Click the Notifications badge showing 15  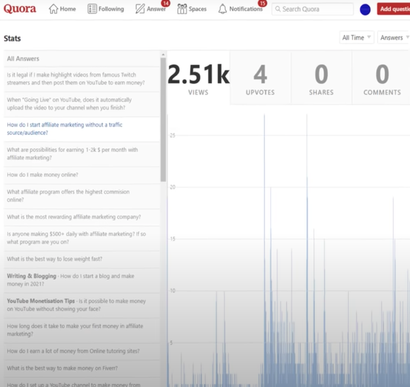pos(262,4)
